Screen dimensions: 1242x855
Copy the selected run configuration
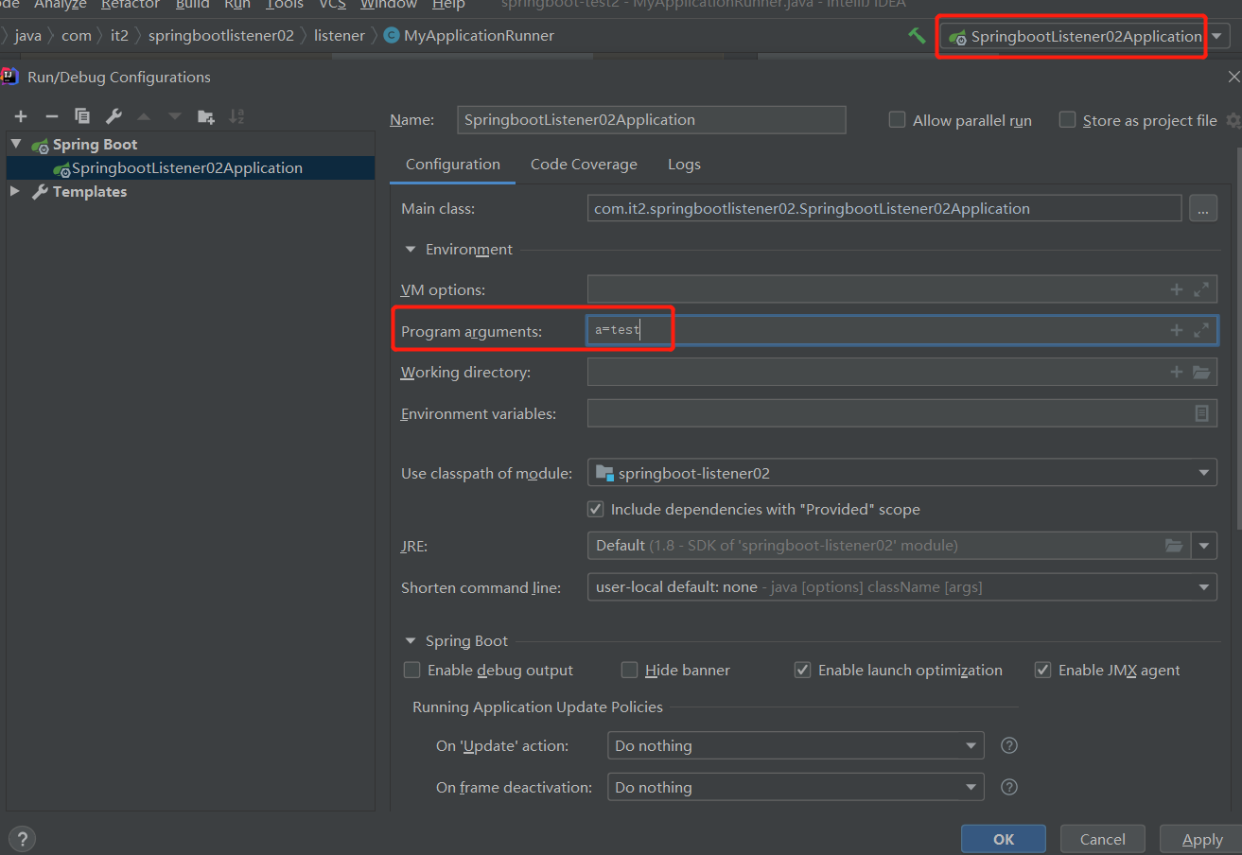(x=82, y=116)
